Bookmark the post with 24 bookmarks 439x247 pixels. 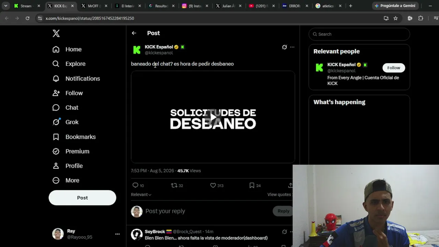click(x=252, y=185)
